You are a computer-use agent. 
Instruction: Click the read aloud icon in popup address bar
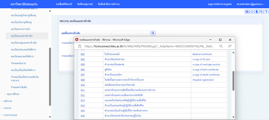tap(230, 46)
